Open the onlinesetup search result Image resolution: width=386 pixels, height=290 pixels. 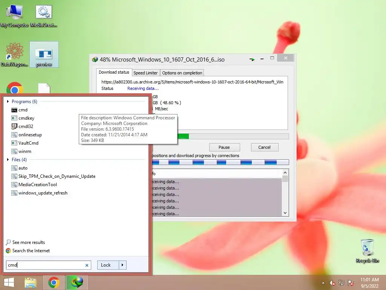[27, 135]
